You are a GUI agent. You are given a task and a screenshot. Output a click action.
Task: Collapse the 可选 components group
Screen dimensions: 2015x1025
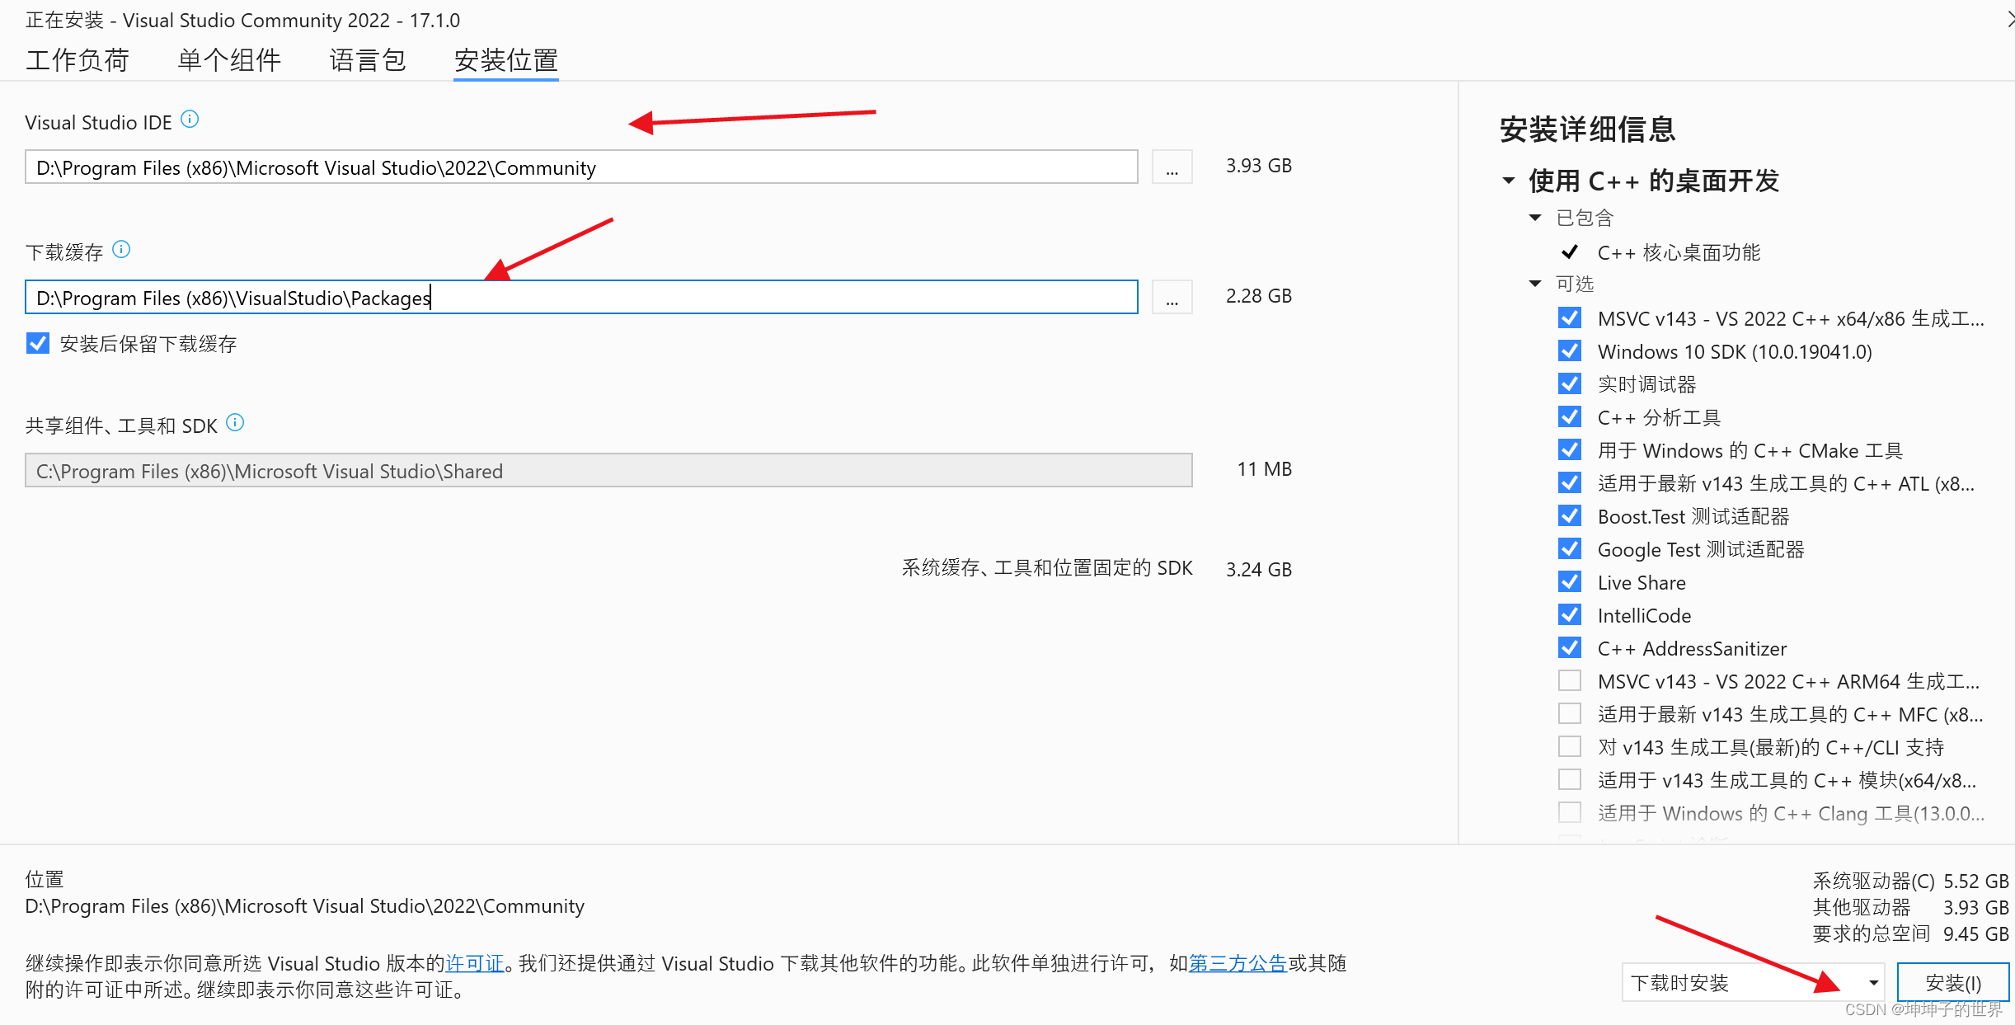click(x=1534, y=284)
